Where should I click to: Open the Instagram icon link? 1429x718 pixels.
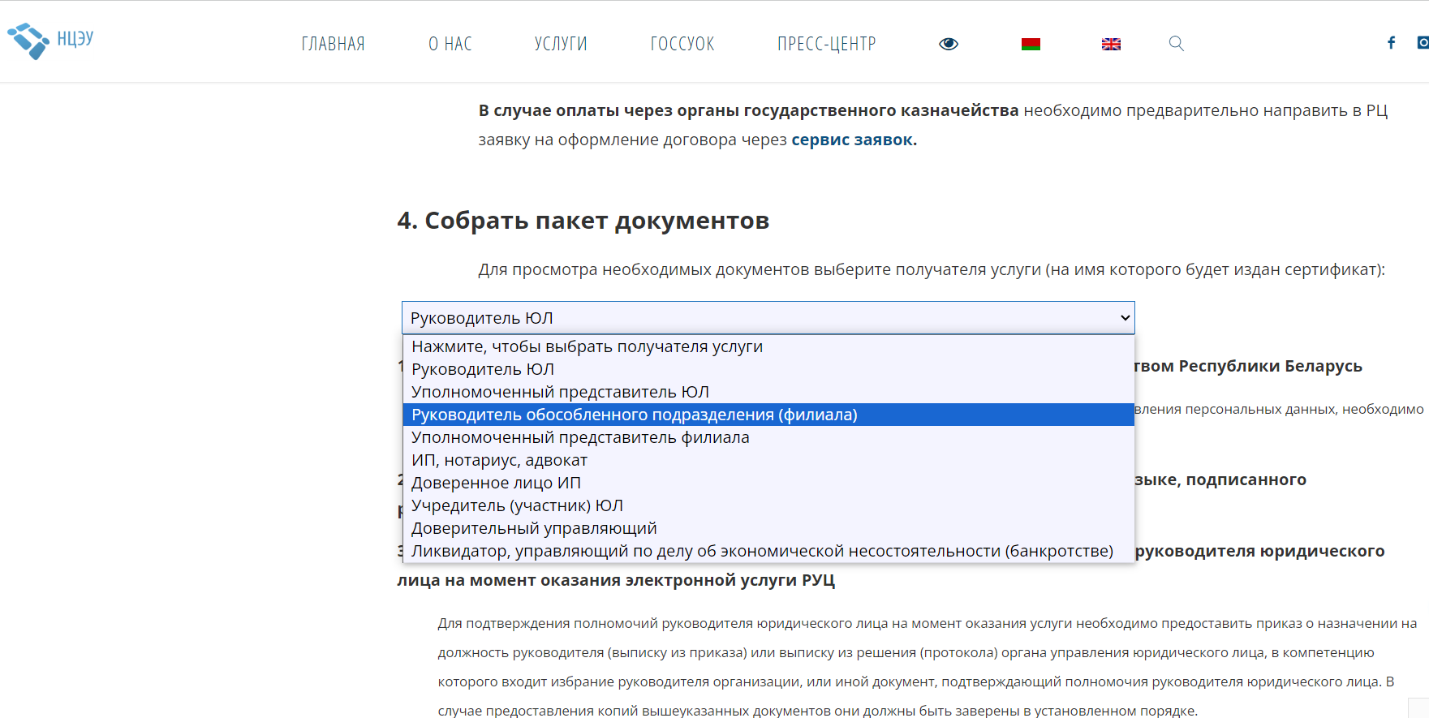pyautogui.click(x=1423, y=42)
